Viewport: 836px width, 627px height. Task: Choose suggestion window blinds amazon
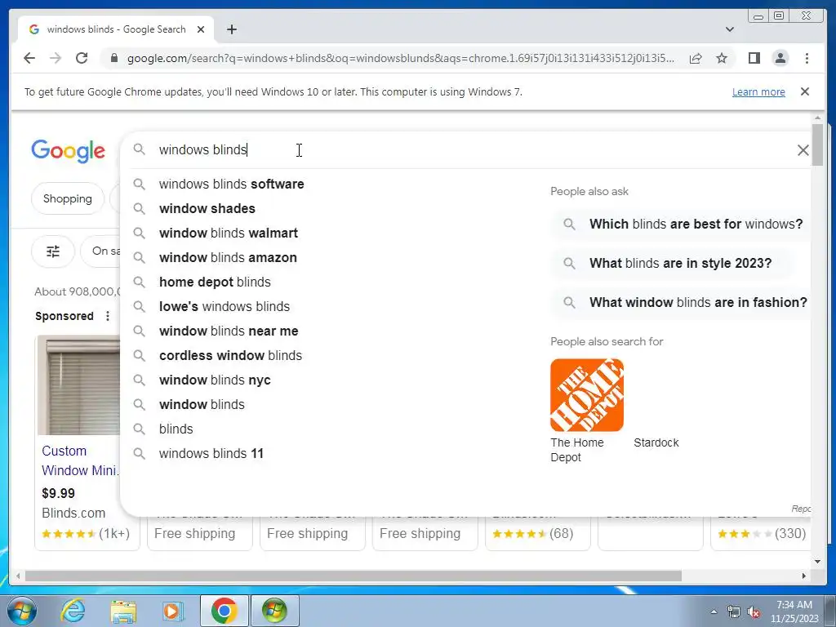(x=228, y=257)
